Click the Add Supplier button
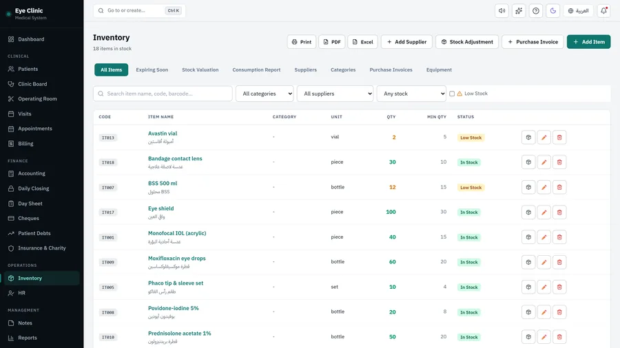The image size is (620, 348). (406, 42)
